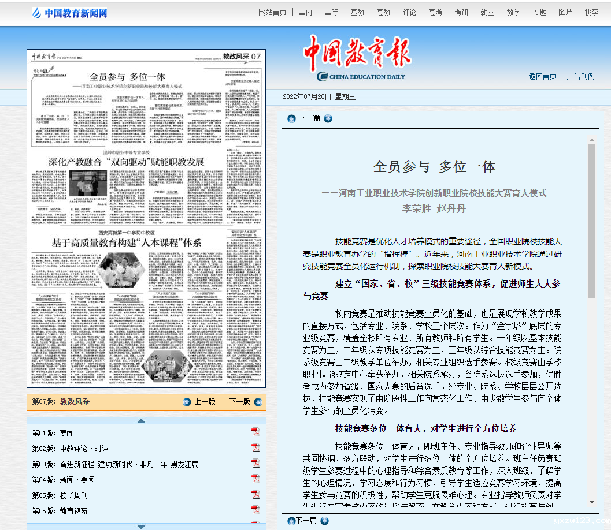Go to 网站首页 in navigation
Screen dimensions: 611x530
[272, 12]
